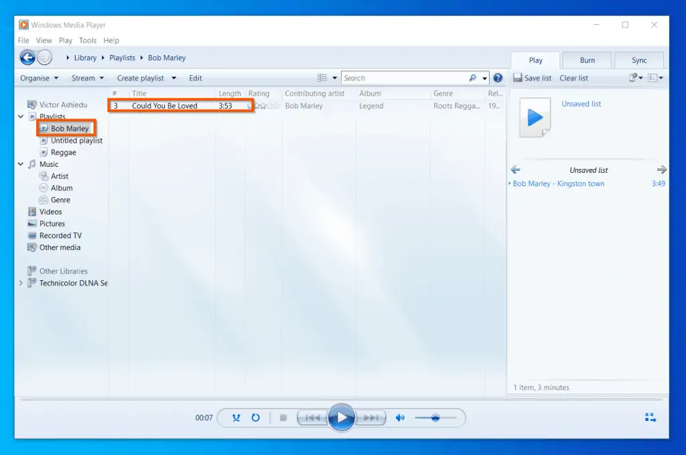Expand the Playlists tree section

pos(21,116)
